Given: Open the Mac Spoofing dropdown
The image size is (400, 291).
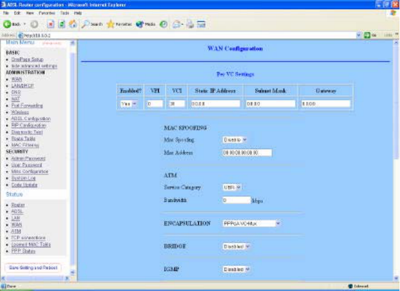Looking at the screenshot, I should pos(235,140).
